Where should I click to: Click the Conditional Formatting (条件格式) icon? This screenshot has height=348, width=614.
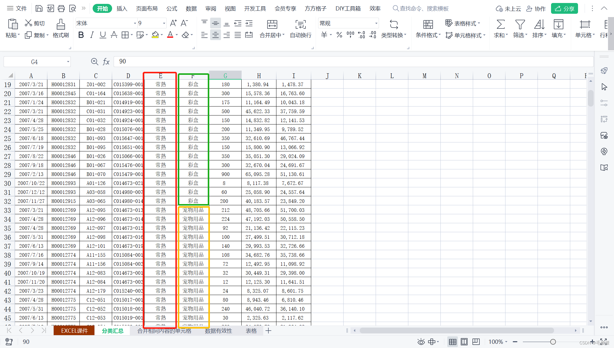[x=428, y=25]
